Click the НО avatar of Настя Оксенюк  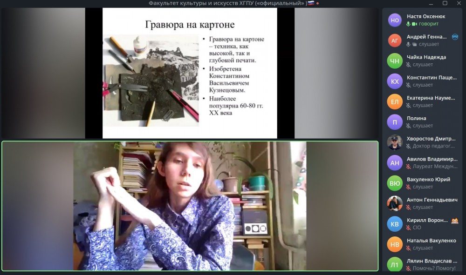coord(395,20)
